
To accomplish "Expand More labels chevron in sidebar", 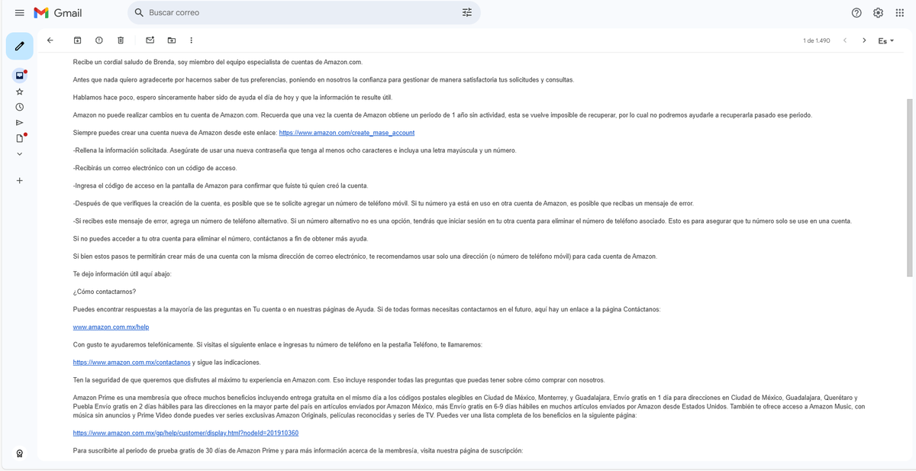I will [x=19, y=153].
